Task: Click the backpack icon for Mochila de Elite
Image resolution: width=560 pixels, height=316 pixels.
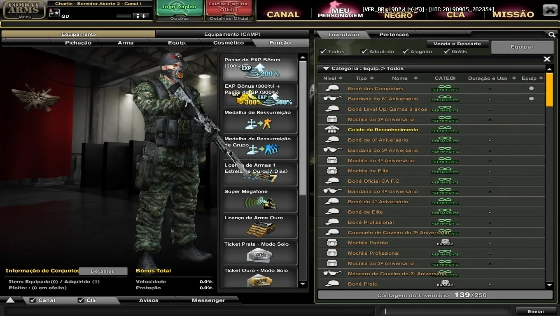Action: (332, 171)
